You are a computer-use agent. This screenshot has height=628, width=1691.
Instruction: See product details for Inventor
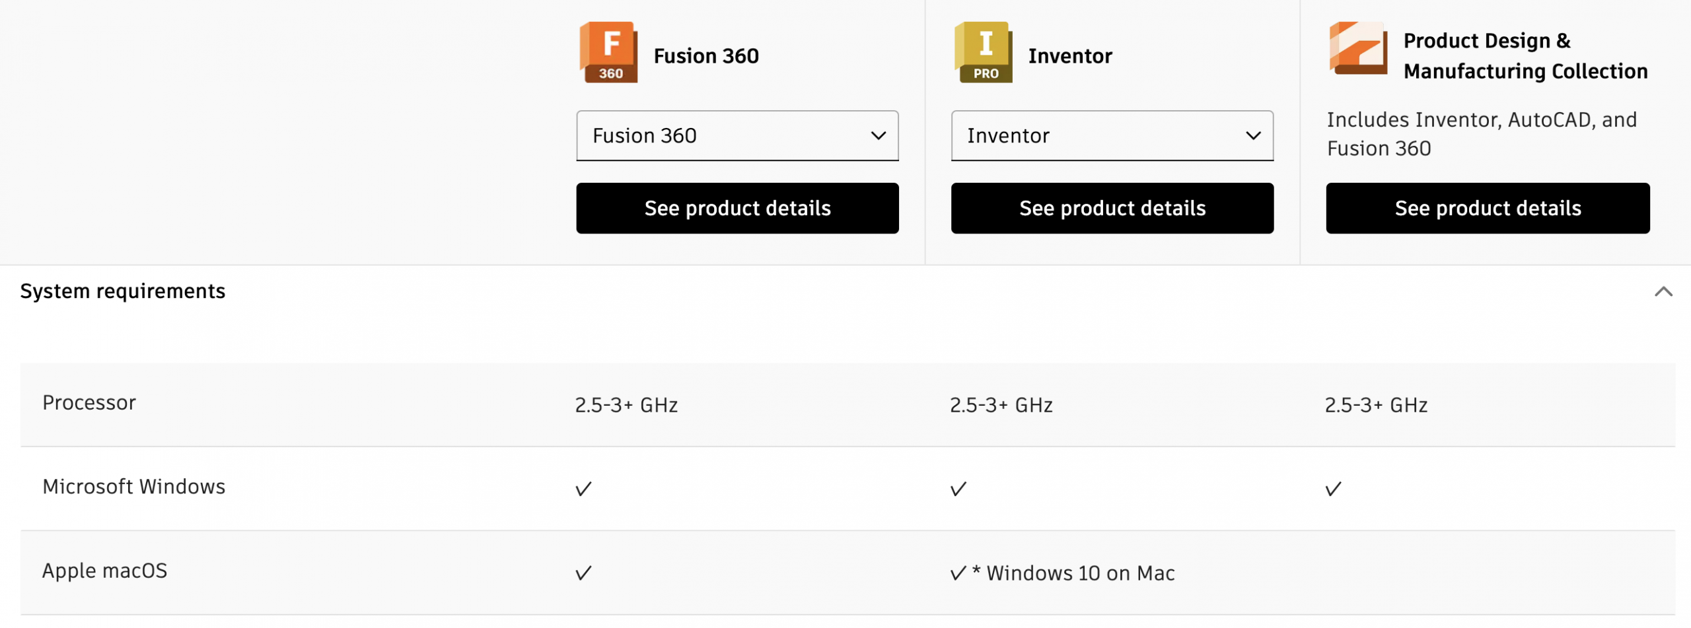coord(1112,208)
